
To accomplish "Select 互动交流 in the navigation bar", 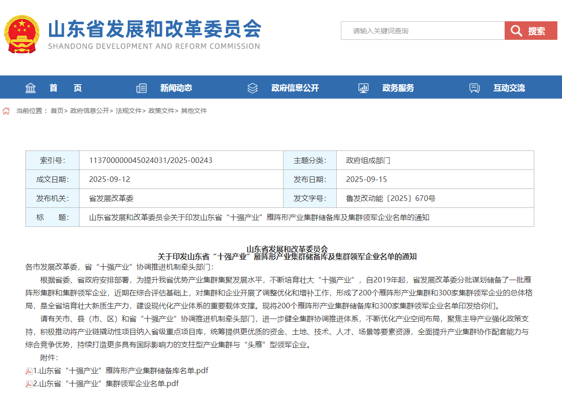I will click(x=509, y=88).
